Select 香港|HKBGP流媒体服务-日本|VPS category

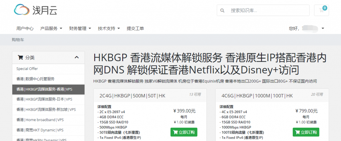coord(49,99)
